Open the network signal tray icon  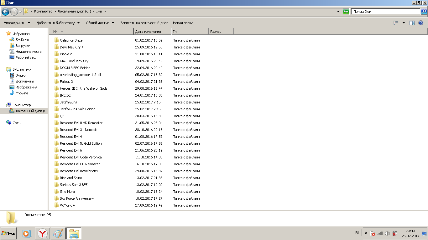coord(380,233)
